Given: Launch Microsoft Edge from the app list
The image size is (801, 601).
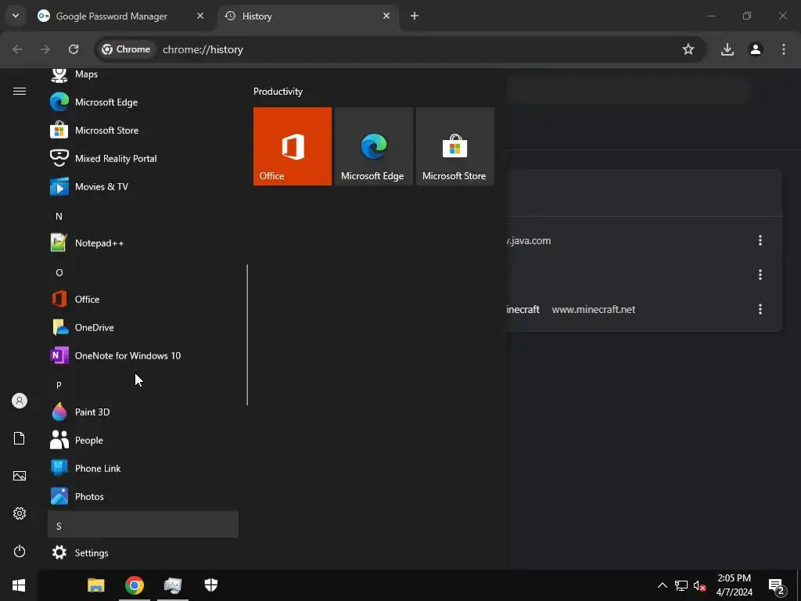Looking at the screenshot, I should (143, 103).
